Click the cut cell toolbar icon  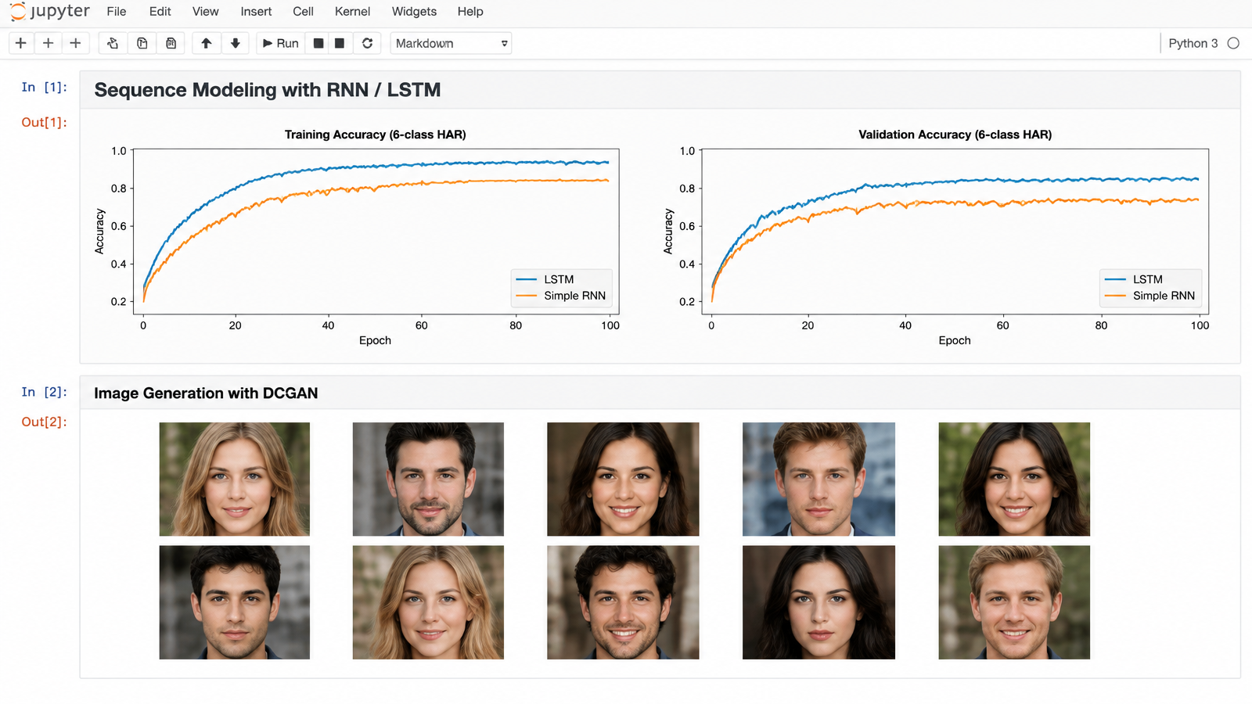click(x=113, y=43)
